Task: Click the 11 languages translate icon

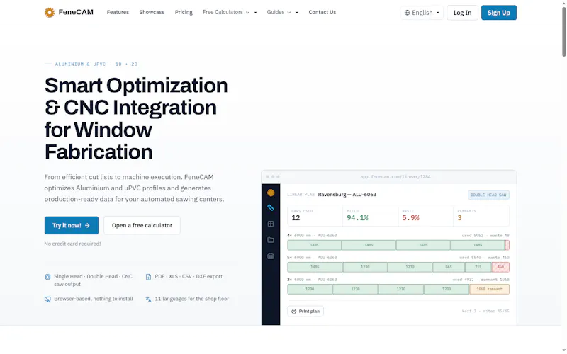Action: point(148,299)
